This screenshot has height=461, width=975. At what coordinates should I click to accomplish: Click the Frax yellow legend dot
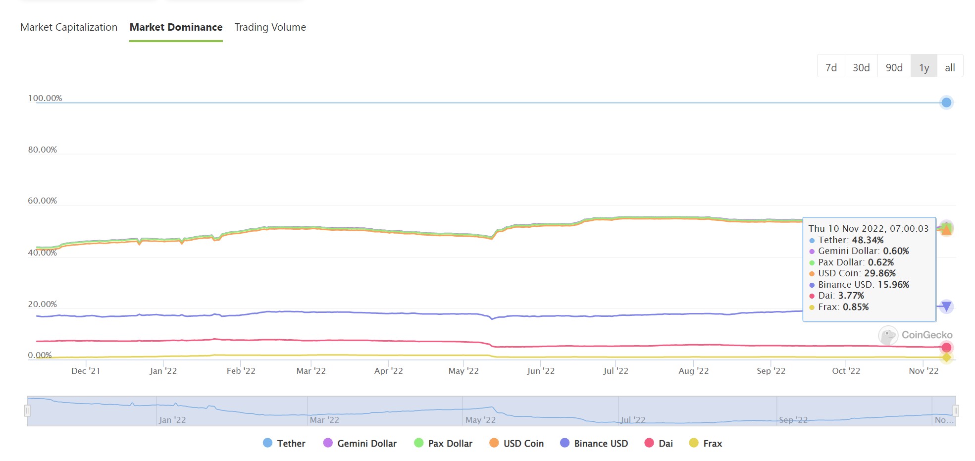(x=694, y=443)
